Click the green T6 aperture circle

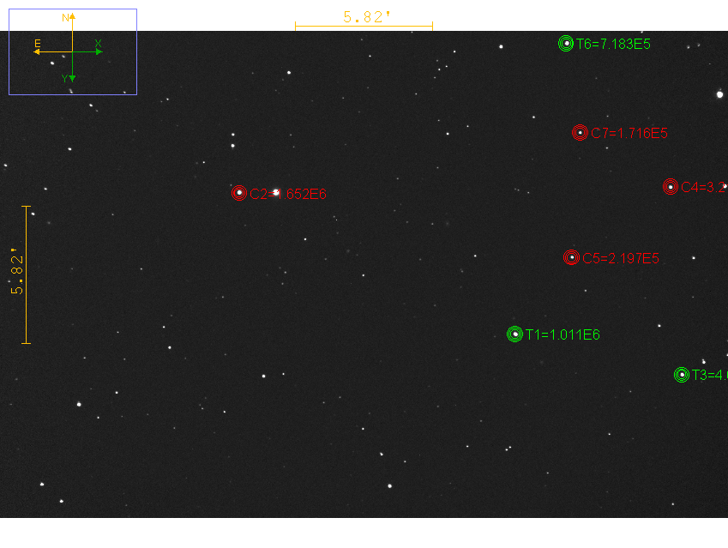tap(565, 44)
